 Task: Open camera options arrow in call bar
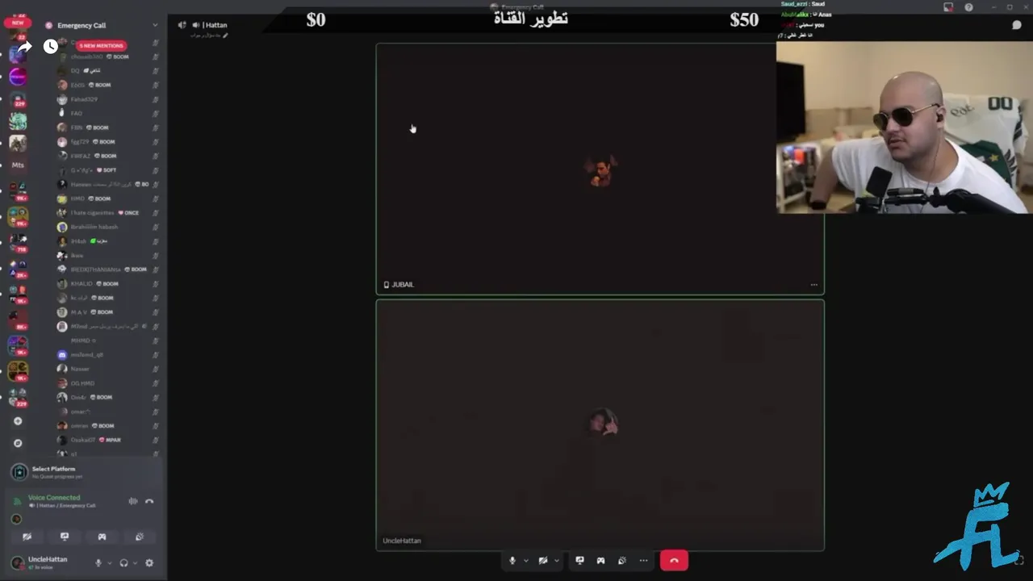(x=557, y=560)
